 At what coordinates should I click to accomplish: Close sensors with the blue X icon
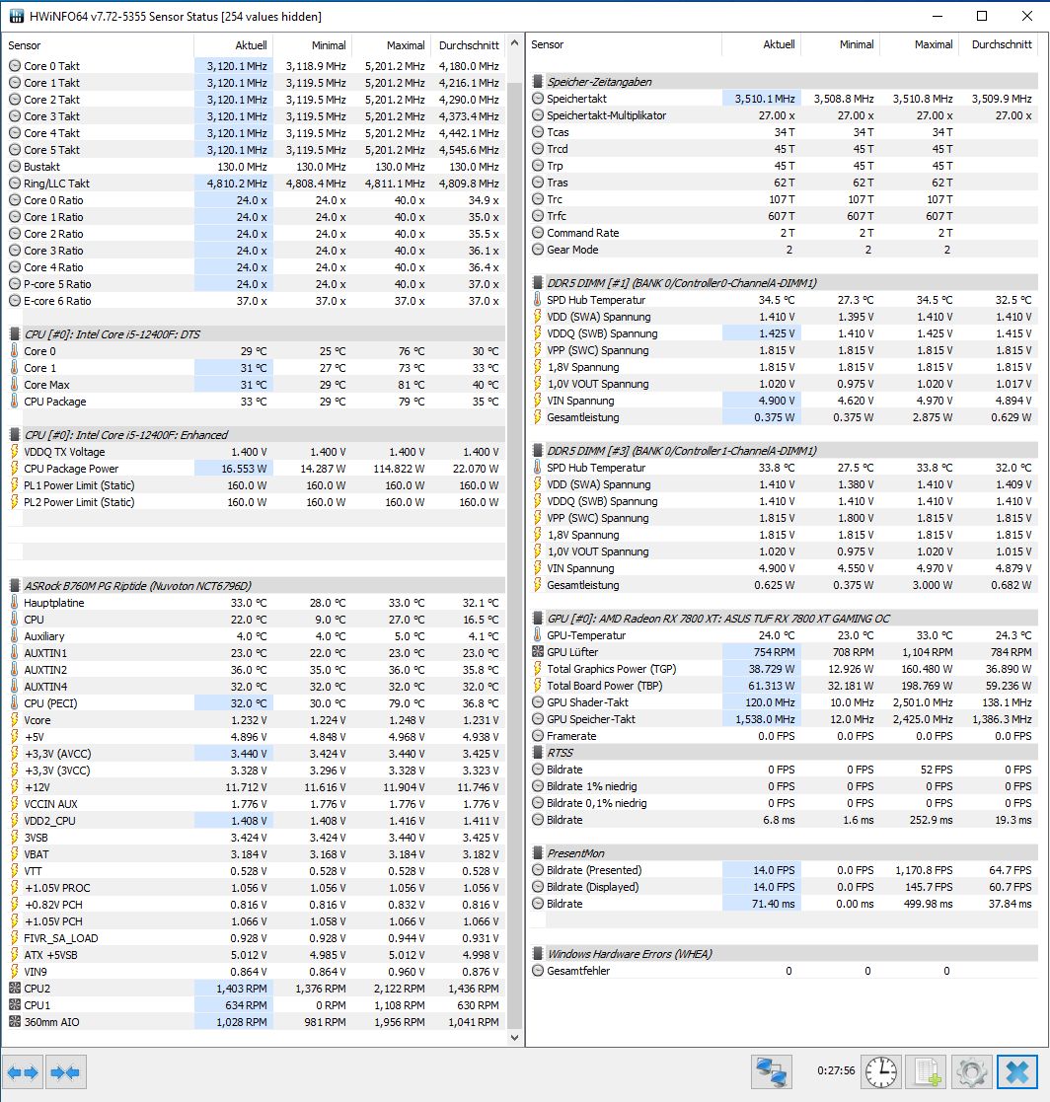click(1016, 1071)
